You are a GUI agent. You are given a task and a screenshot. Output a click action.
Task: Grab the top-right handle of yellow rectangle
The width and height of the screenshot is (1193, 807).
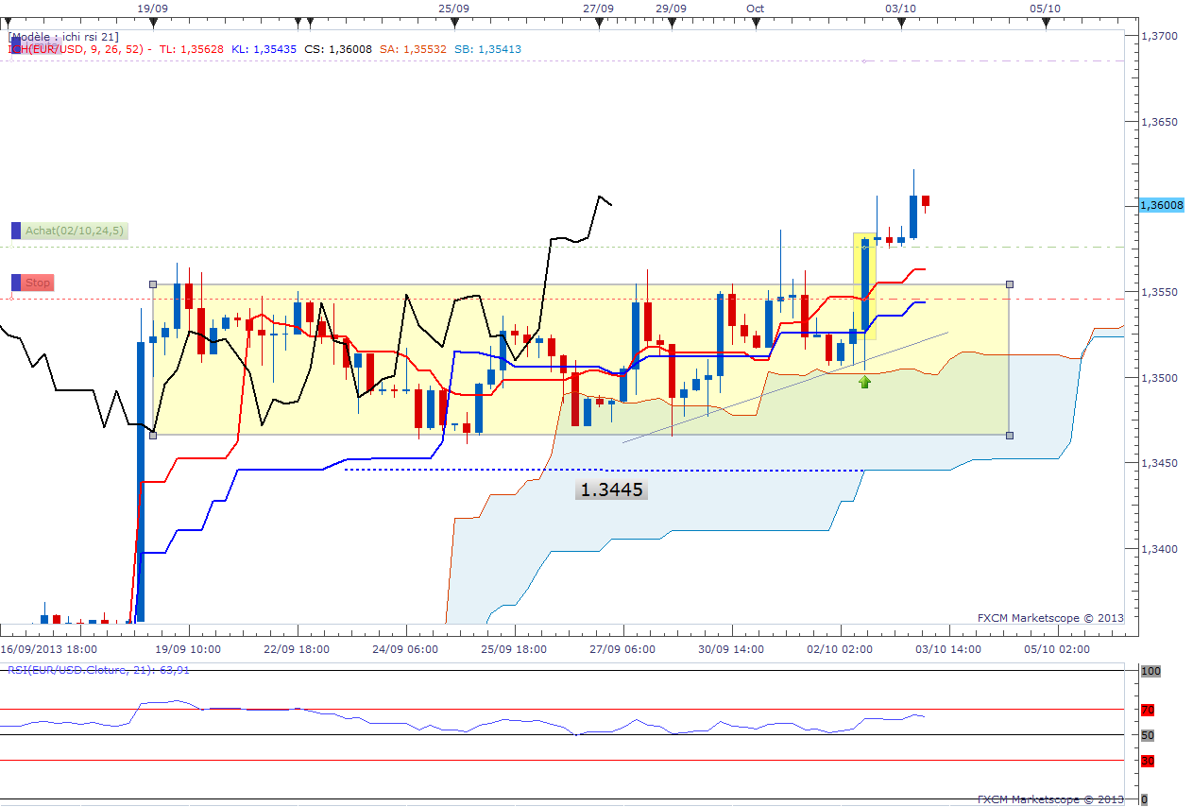[1010, 283]
